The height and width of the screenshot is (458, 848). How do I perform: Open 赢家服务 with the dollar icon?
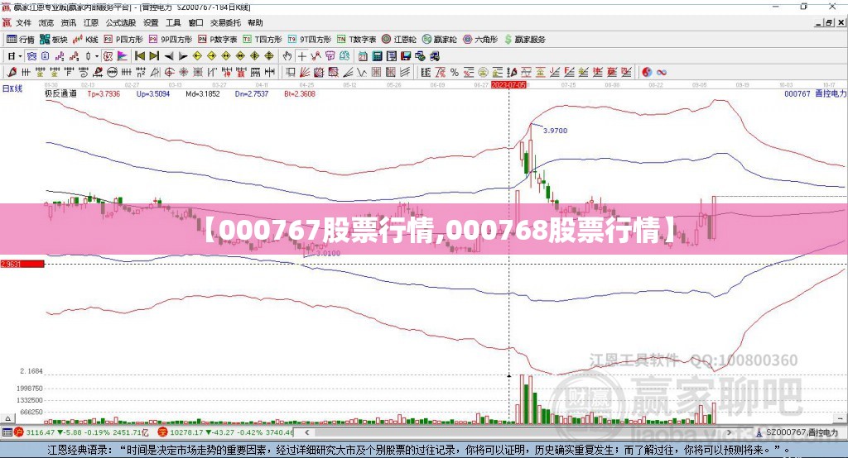pos(524,40)
